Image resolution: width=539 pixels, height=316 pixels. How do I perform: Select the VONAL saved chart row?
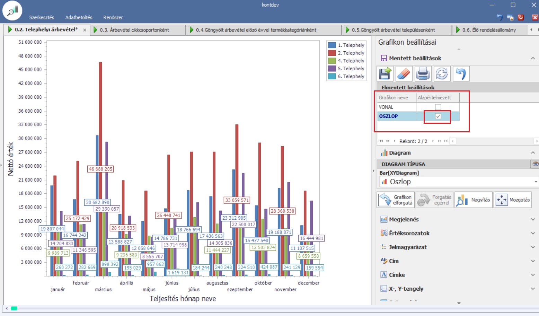click(x=396, y=107)
